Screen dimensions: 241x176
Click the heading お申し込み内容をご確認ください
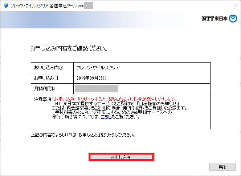coord(69,48)
